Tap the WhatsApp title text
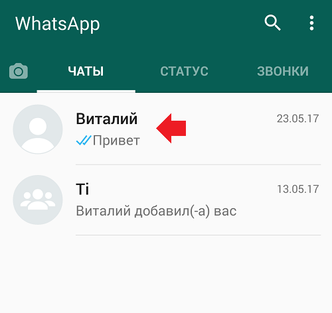This screenshot has width=332, height=313. click(x=58, y=24)
